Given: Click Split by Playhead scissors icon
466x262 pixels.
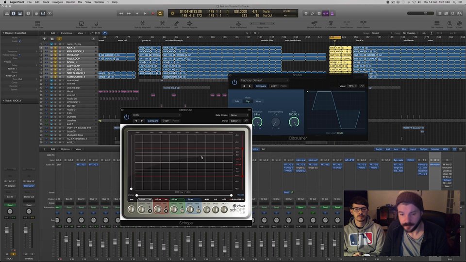Looking at the screenshot, I should pos(142,24).
